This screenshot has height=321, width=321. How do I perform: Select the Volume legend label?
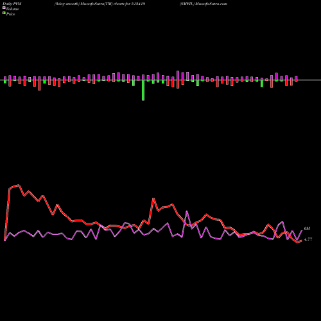click(12, 9)
